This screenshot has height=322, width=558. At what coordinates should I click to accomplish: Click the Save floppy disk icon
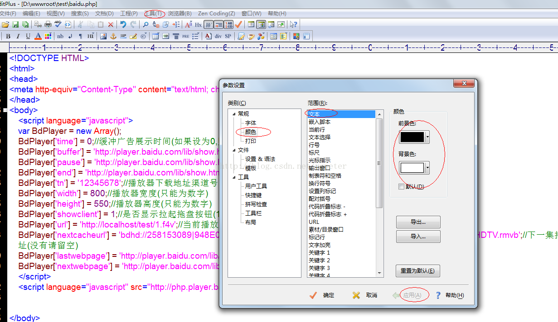click(15, 24)
